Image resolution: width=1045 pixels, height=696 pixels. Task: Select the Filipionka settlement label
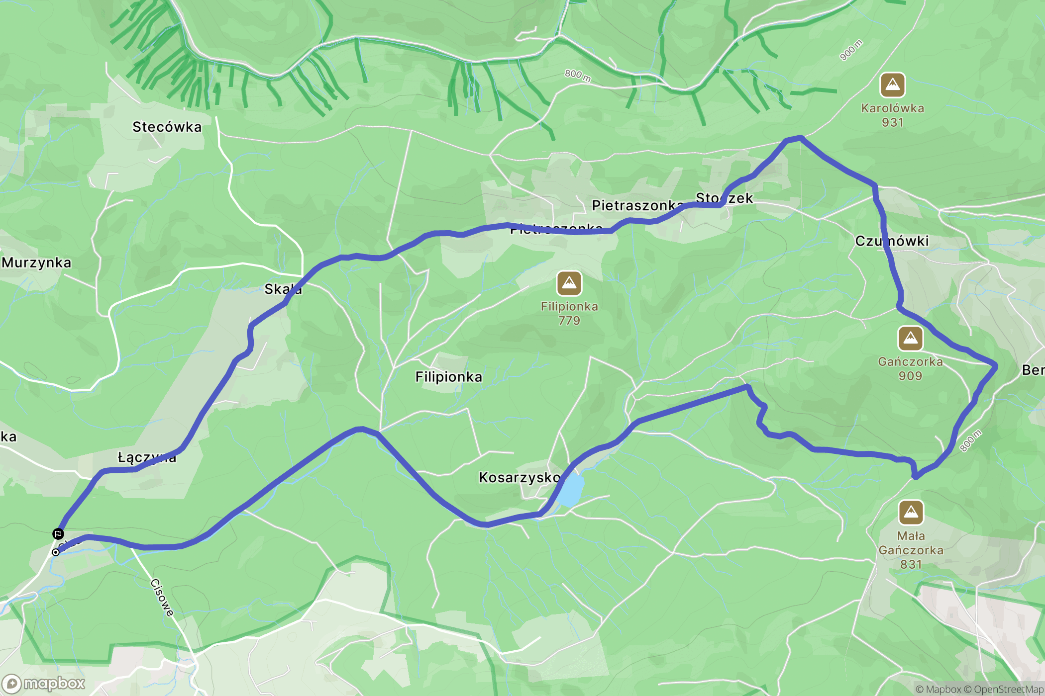click(x=449, y=377)
